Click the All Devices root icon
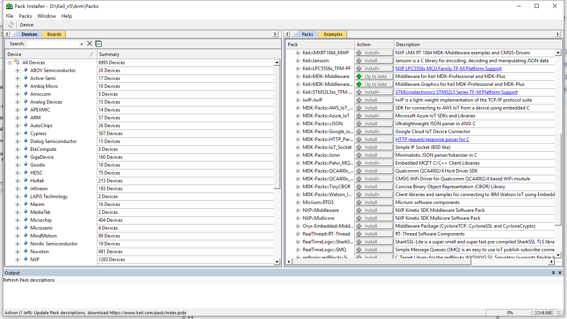Image resolution: width=567 pixels, height=319 pixels. click(17, 62)
